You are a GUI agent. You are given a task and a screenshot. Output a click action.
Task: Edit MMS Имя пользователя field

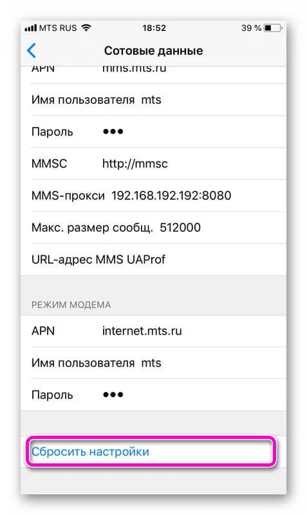click(153, 100)
